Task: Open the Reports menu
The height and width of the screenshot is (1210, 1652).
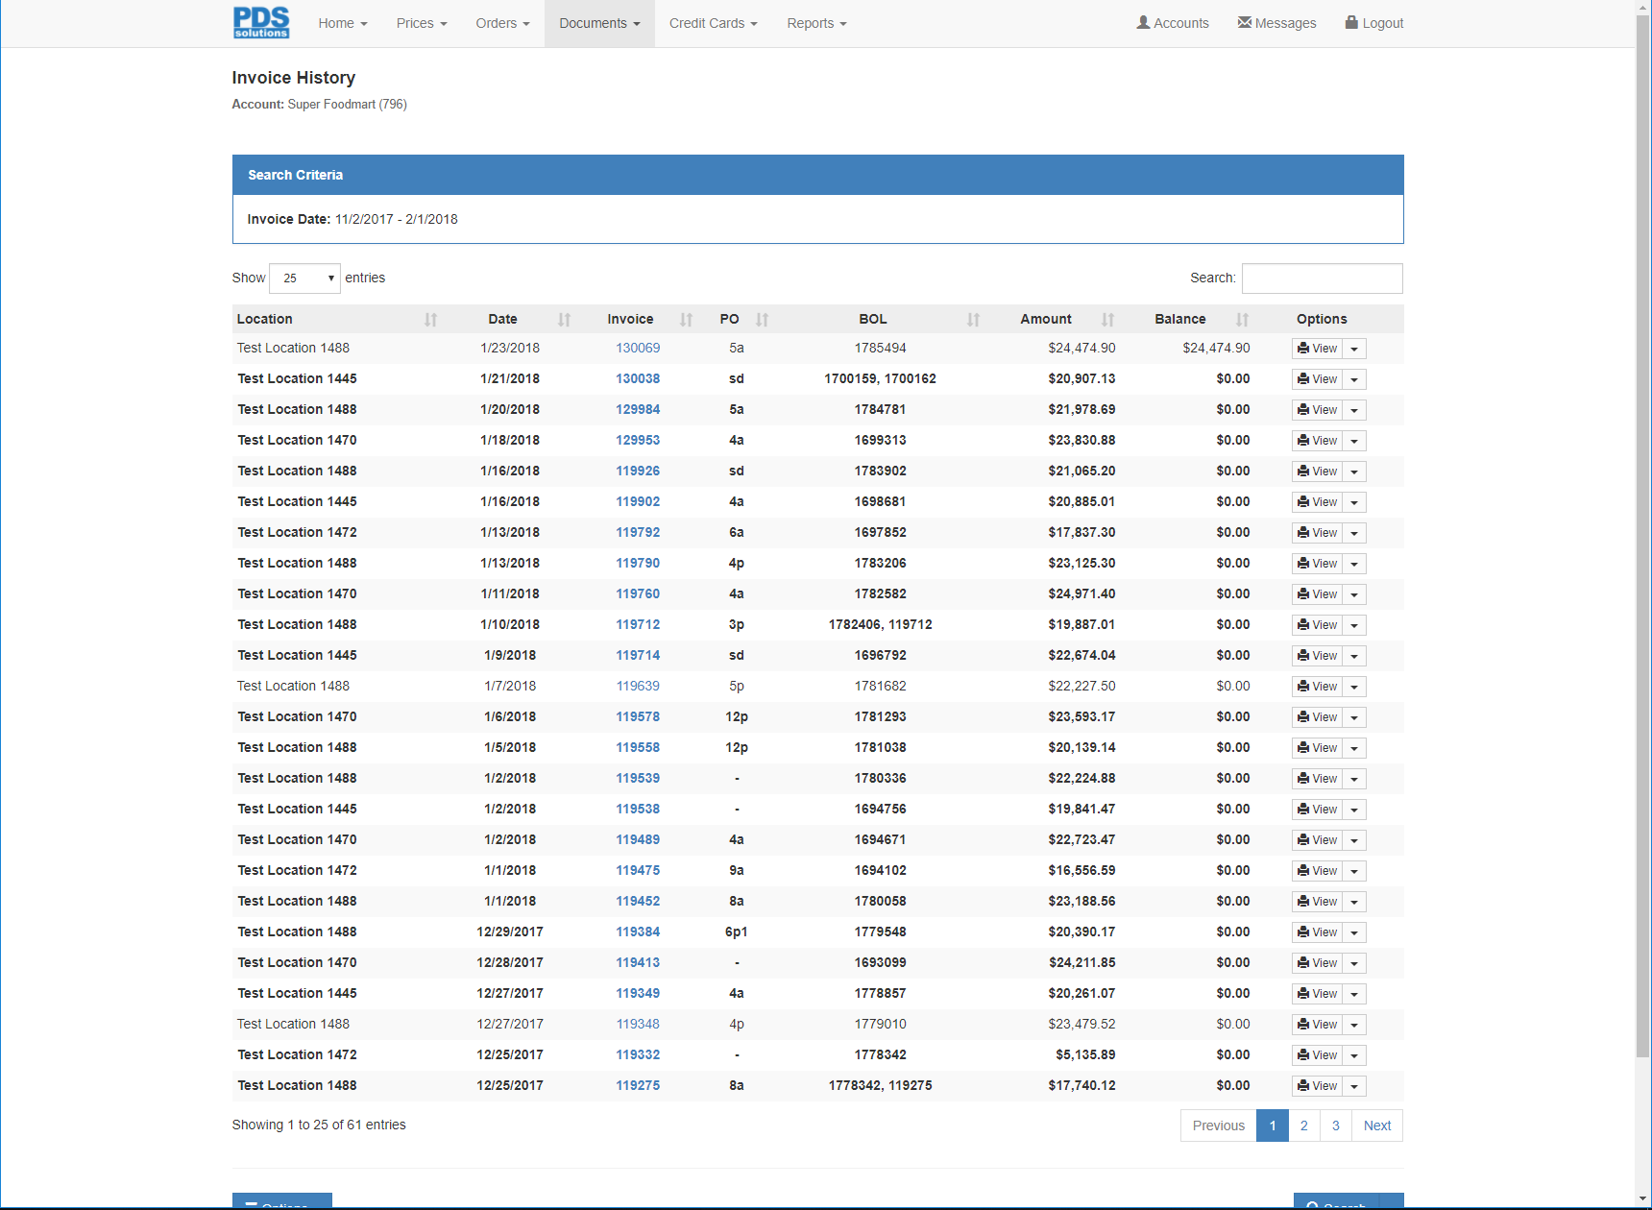Action: pos(815,23)
